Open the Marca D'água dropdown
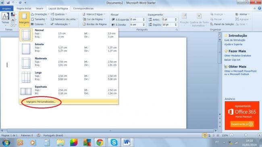The height and width of the screenshot is (147, 262). 94,14
